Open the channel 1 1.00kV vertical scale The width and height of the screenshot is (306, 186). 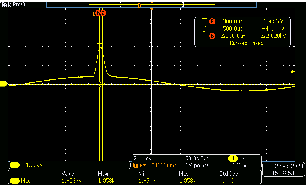[x=34, y=165]
